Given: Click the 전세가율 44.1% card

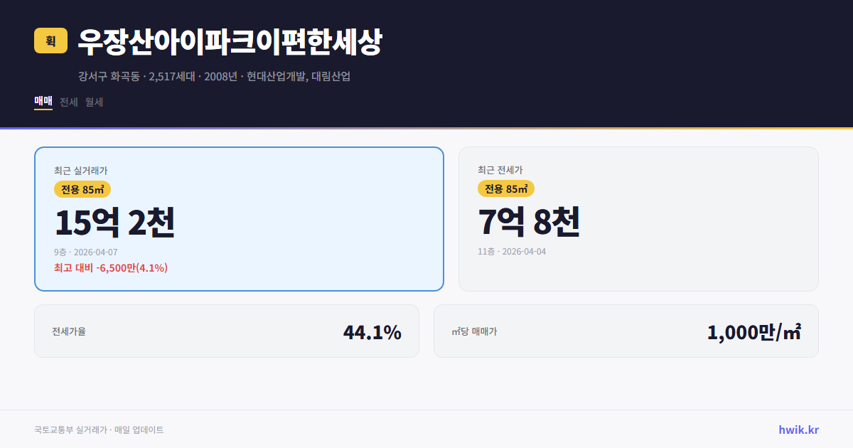Looking at the screenshot, I should (226, 331).
